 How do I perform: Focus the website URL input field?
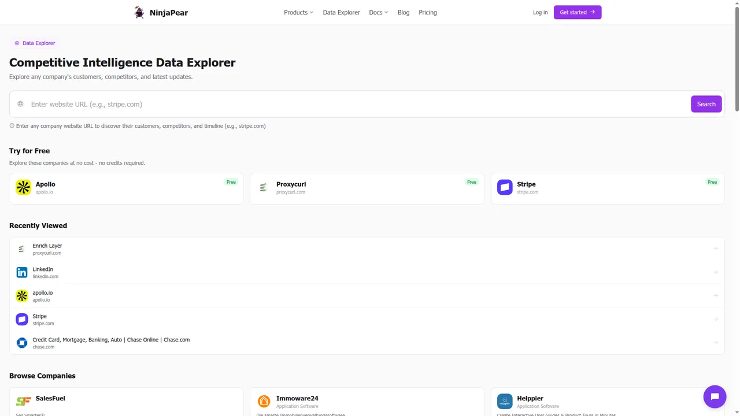pos(358,104)
